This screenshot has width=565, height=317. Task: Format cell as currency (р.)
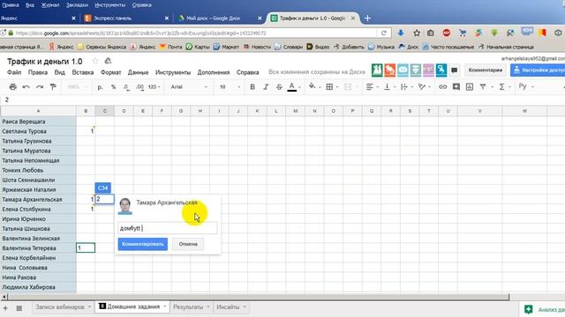click(100, 87)
